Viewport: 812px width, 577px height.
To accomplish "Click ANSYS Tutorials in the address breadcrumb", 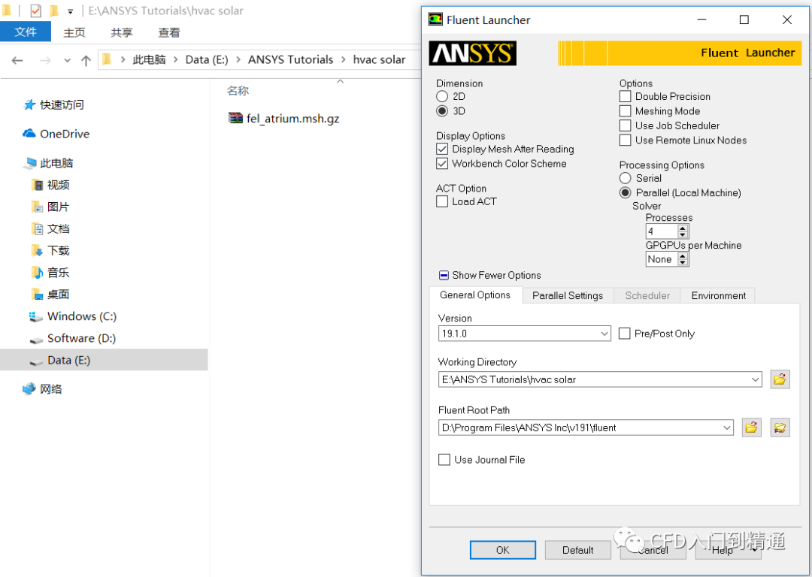I will tap(290, 59).
